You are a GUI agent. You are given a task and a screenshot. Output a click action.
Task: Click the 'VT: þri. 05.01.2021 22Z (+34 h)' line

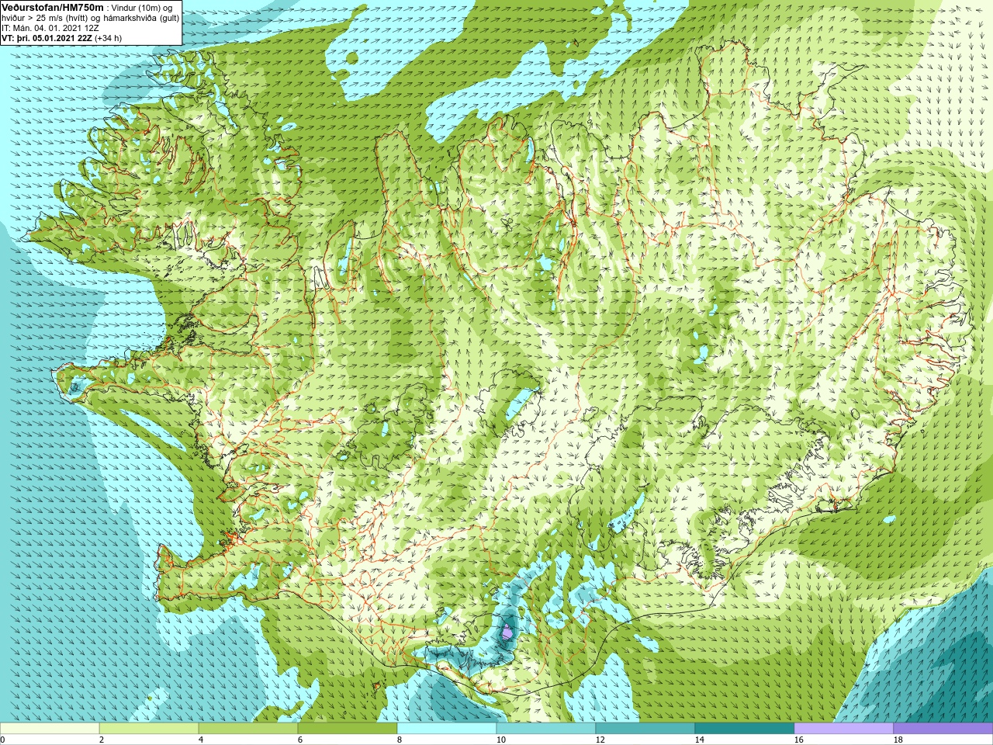(60, 38)
